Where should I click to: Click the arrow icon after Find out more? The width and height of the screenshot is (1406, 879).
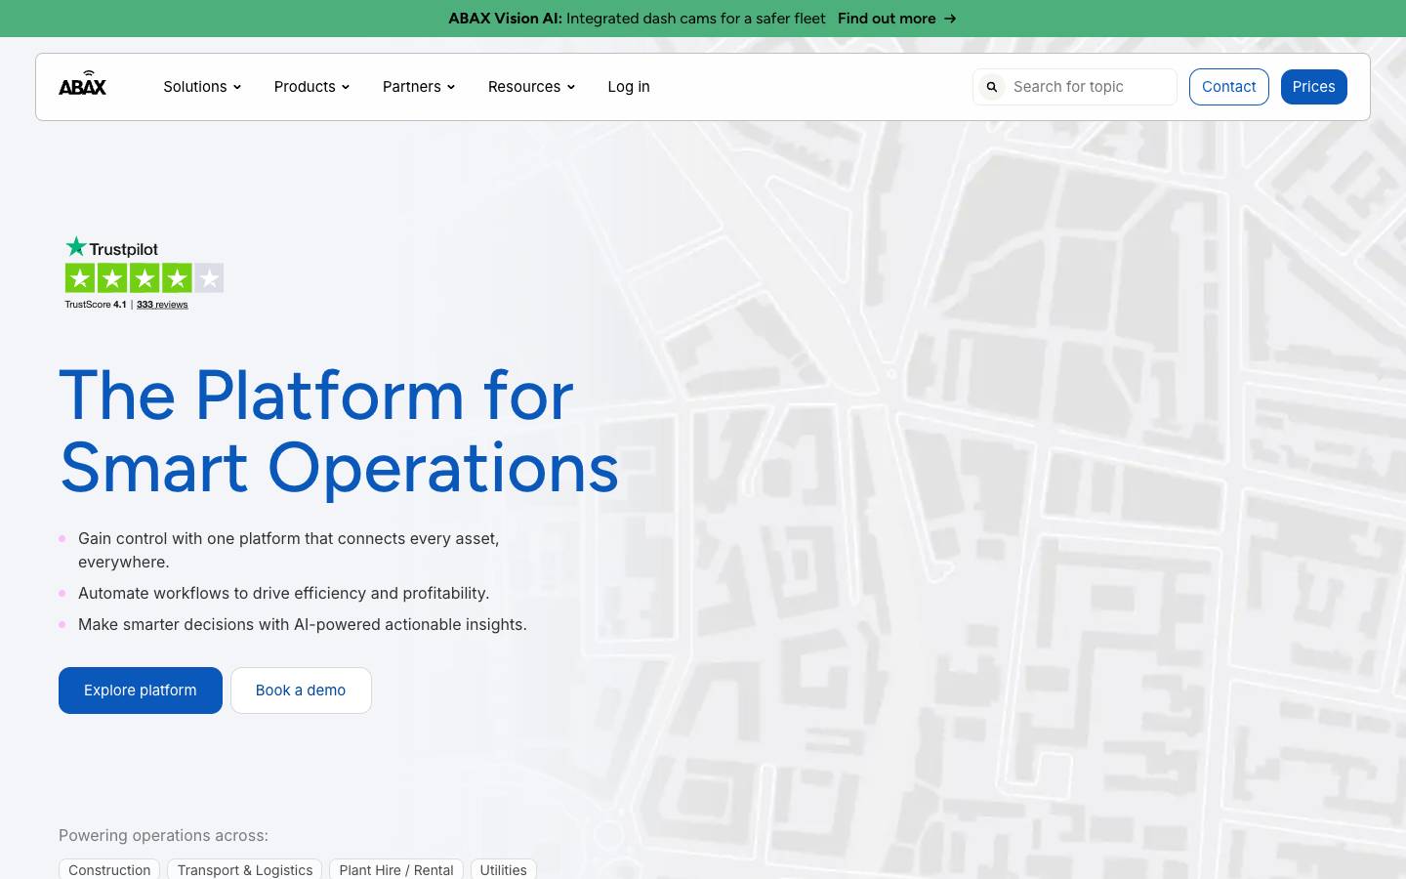pos(950,19)
